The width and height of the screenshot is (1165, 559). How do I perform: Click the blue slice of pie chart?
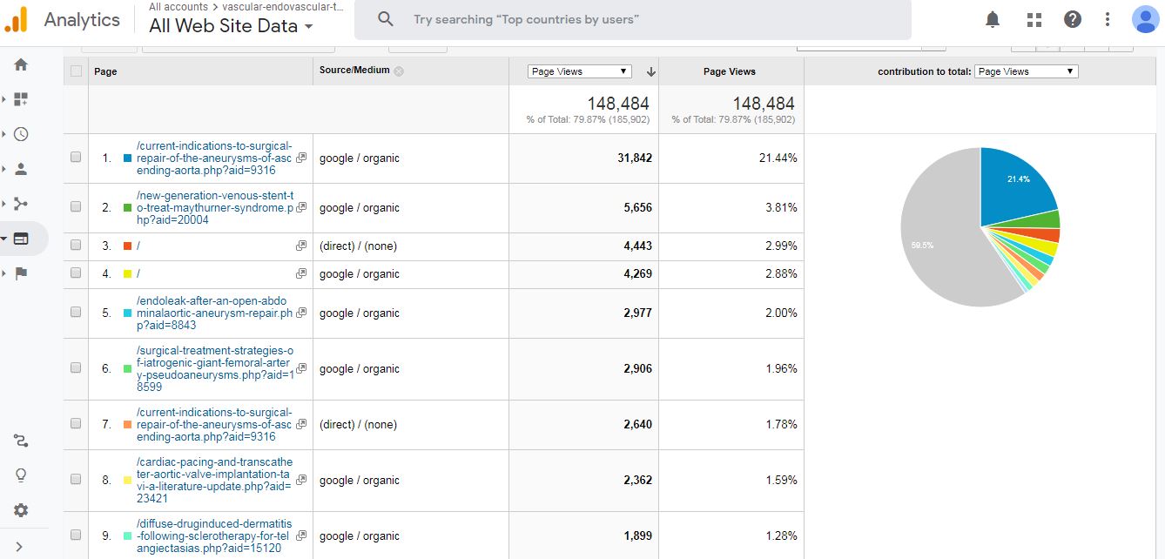click(x=1014, y=183)
